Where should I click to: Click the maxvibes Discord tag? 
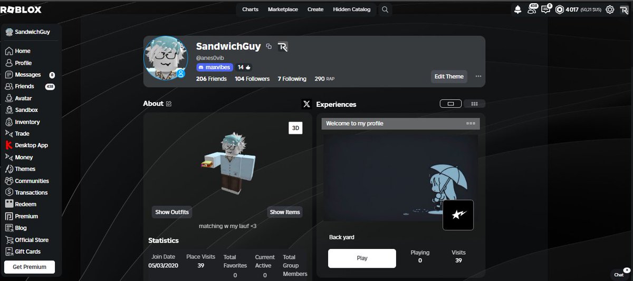pyautogui.click(x=215, y=67)
